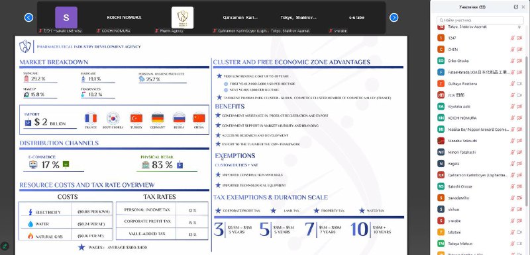Show next participant videos with right arrow
The height and width of the screenshot is (255, 530).
tap(394, 18)
